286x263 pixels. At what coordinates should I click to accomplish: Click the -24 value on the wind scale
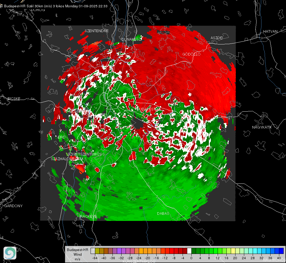139,258
